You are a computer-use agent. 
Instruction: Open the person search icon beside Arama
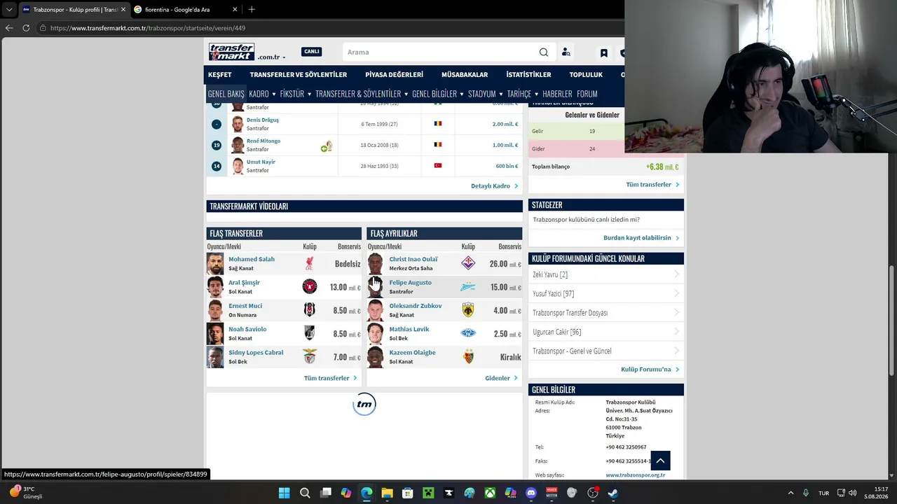point(566,52)
